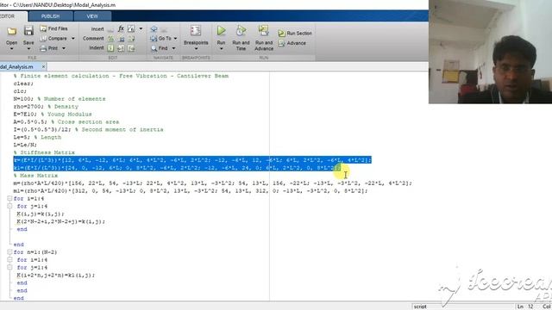Viewport: 552px width, 310px height.
Task: Click the 'script' status bar label
Action: pos(420,307)
